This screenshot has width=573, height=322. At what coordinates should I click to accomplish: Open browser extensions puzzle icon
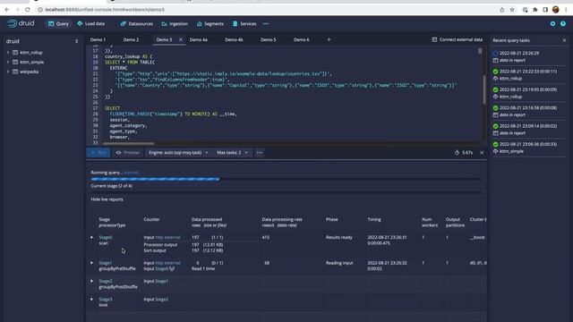tap(535, 10)
